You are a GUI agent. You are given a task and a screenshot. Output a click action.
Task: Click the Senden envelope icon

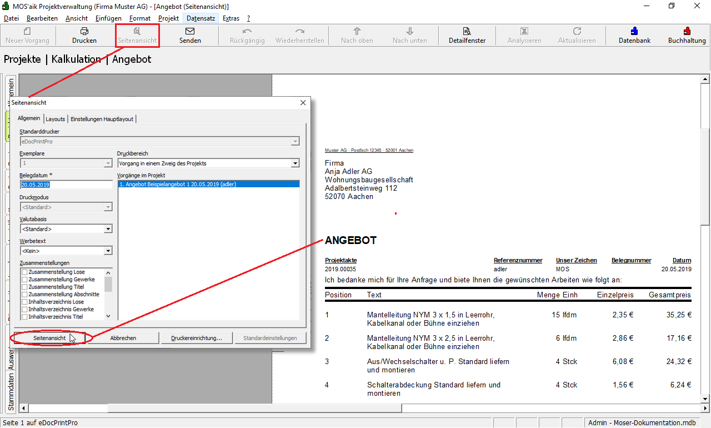190,31
